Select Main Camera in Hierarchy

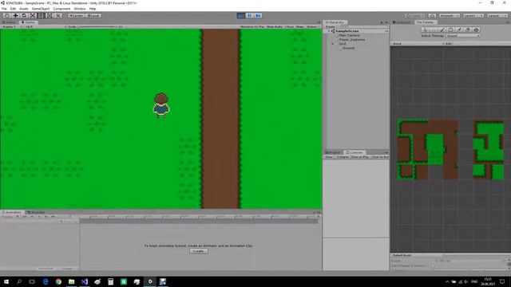point(349,35)
